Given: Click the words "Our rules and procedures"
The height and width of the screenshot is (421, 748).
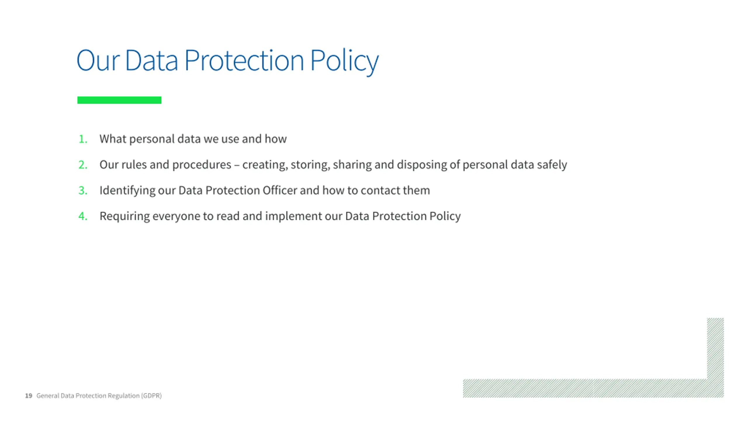Looking at the screenshot, I should click(165, 165).
